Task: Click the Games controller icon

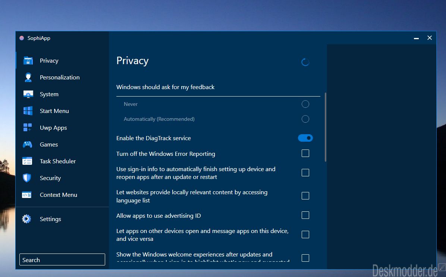Action: [27, 145]
